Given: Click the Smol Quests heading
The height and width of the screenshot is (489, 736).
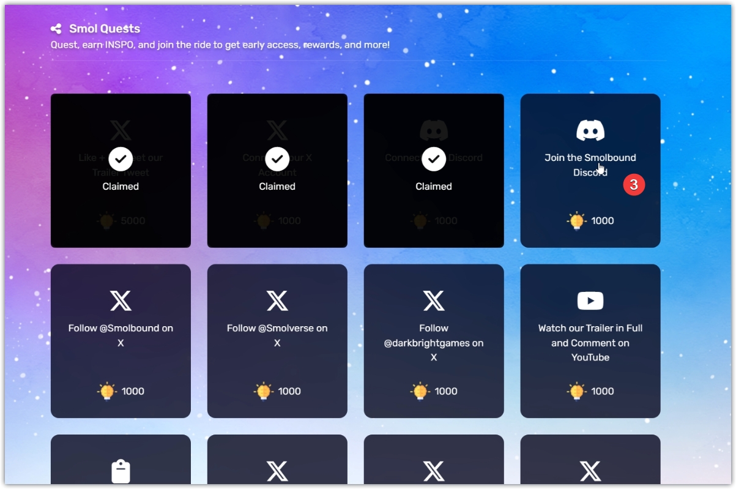Looking at the screenshot, I should [x=105, y=29].
